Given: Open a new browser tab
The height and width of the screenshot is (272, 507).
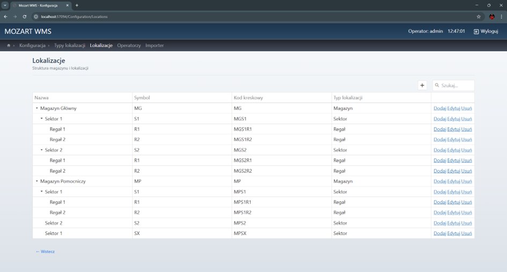Looking at the screenshot, I should 77,5.
